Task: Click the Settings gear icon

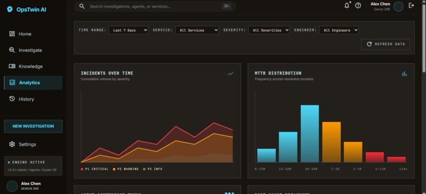Action: [12, 144]
